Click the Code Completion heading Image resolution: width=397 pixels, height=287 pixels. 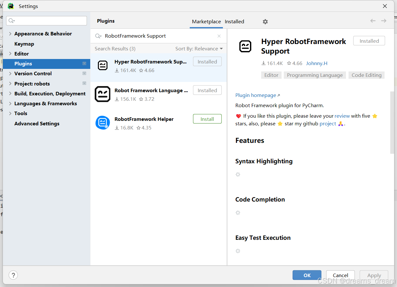260,200
